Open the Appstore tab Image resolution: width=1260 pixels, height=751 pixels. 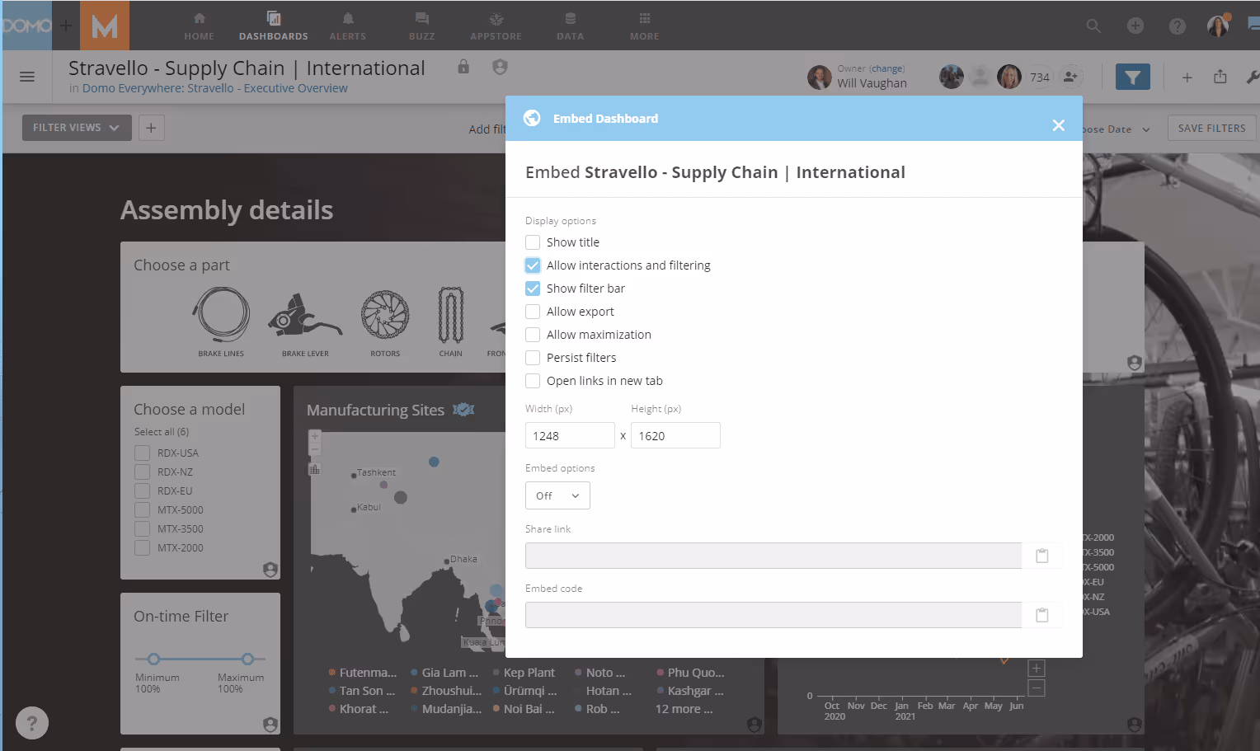coord(496,26)
